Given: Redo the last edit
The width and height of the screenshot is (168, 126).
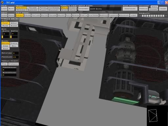Looking at the screenshot, I should 11,15.
